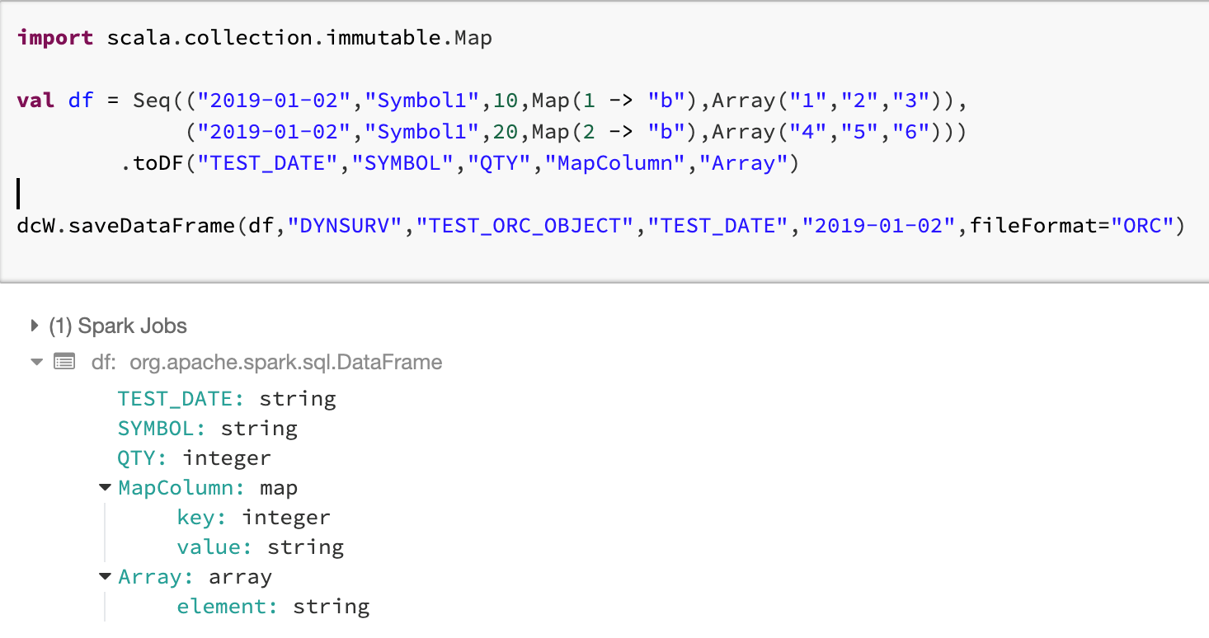Expand the (1) Spark Jobs section

(35, 326)
